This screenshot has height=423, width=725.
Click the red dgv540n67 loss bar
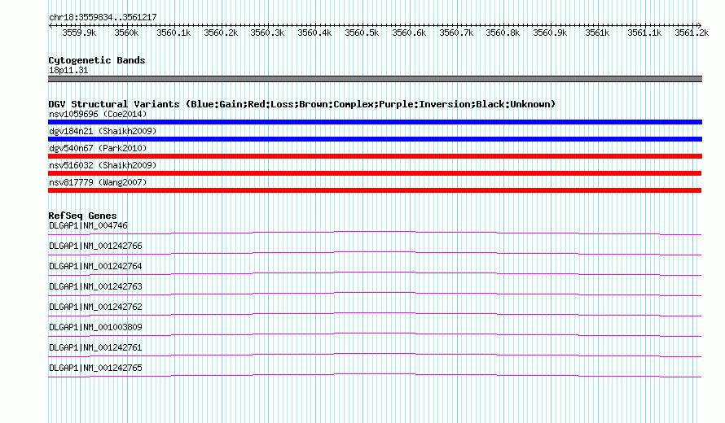point(375,156)
